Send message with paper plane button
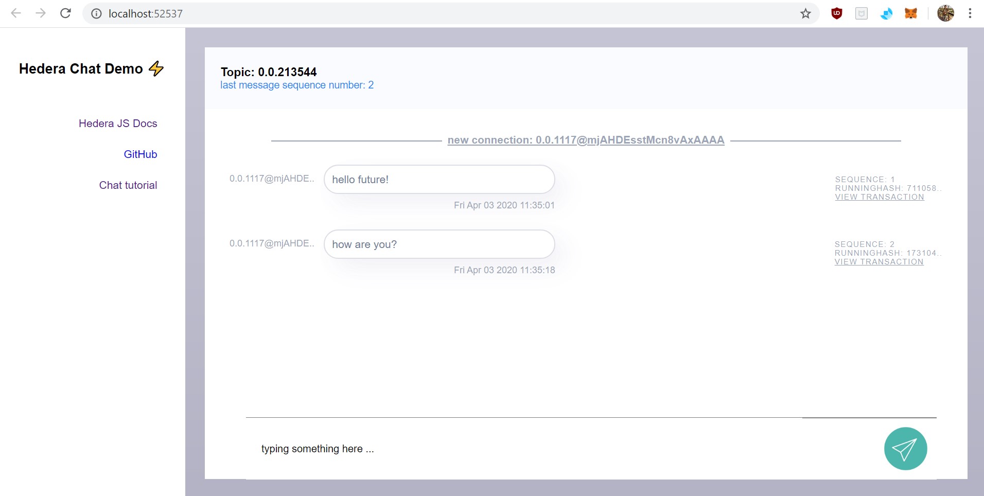The image size is (984, 496). click(x=905, y=449)
